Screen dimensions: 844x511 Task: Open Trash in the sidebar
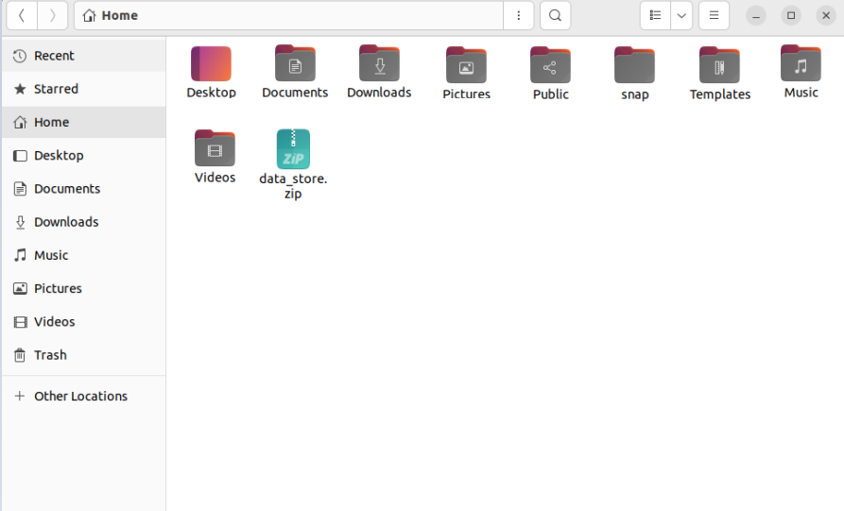(x=84, y=355)
